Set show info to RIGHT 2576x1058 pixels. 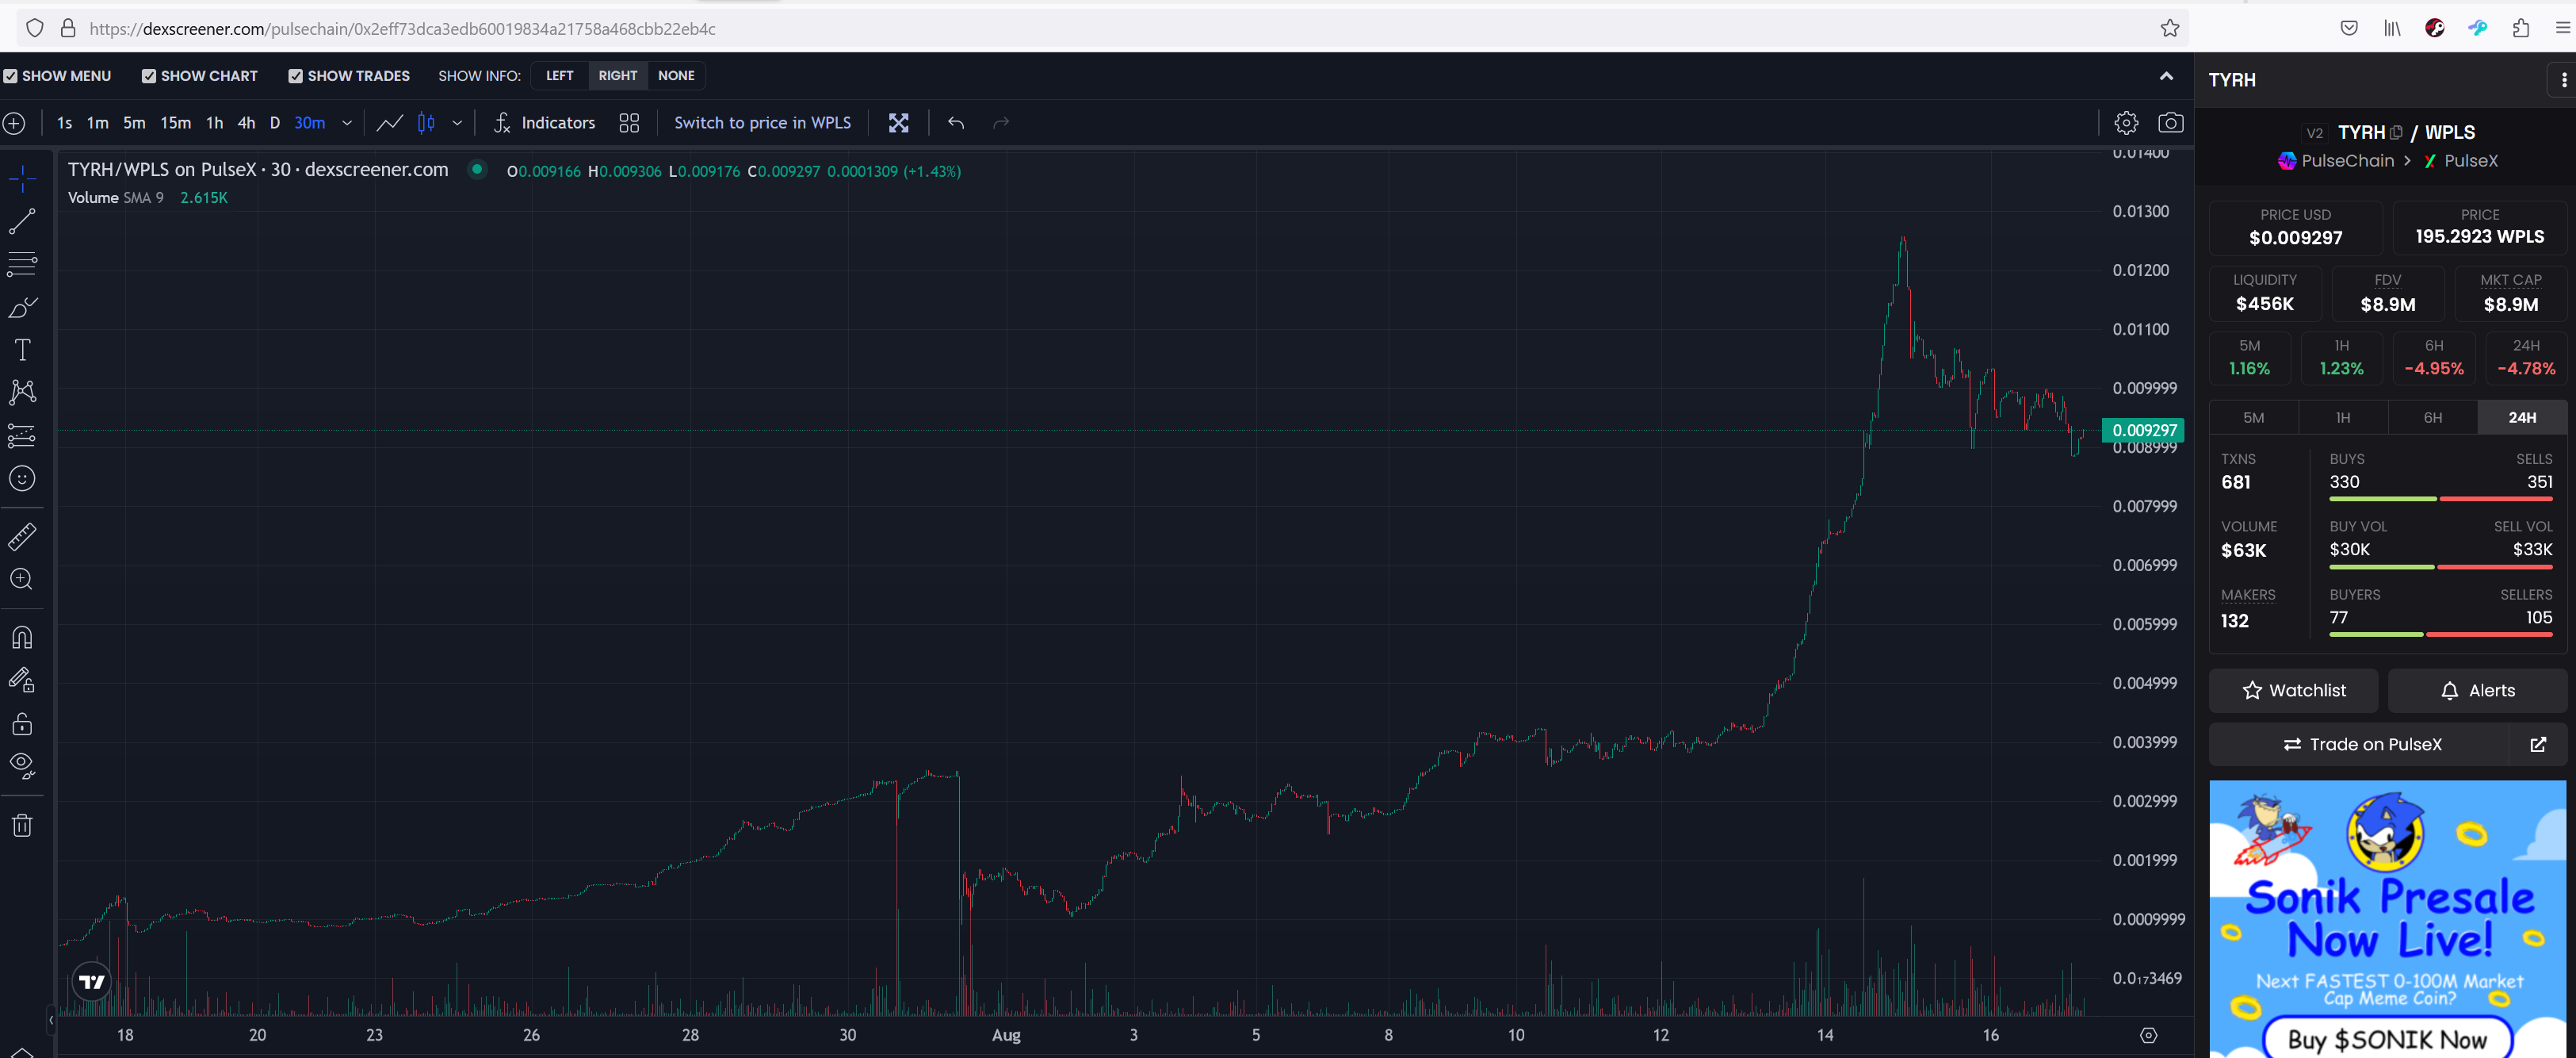618,75
